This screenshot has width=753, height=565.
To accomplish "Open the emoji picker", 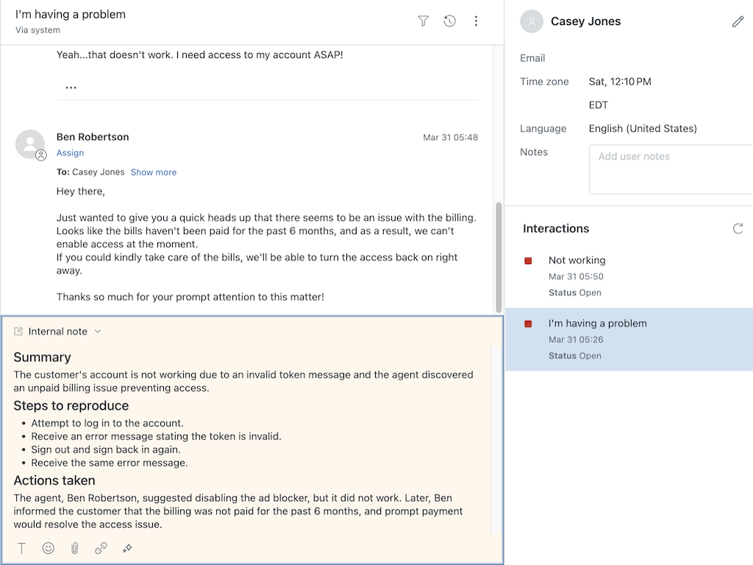I will [x=49, y=548].
